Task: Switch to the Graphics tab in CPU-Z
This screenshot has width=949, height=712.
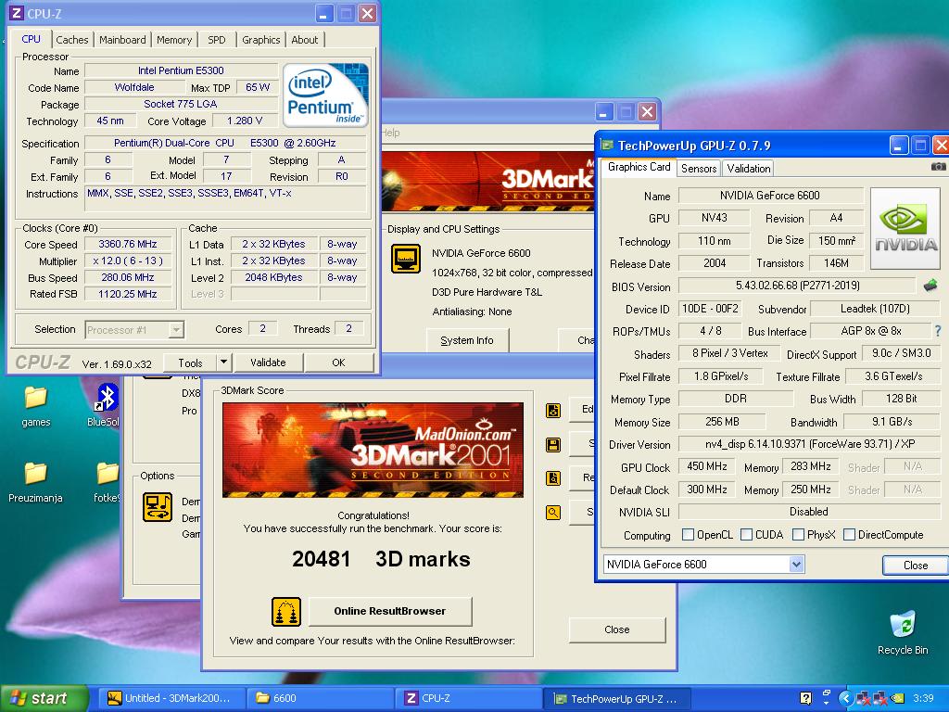Action: (260, 40)
